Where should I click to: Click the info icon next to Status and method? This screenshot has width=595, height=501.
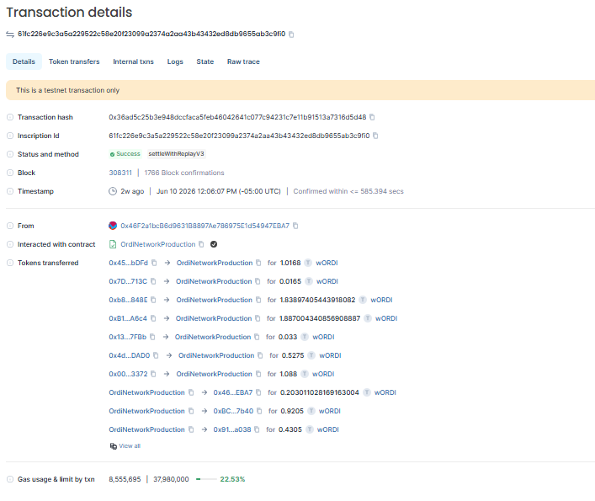pos(10,154)
